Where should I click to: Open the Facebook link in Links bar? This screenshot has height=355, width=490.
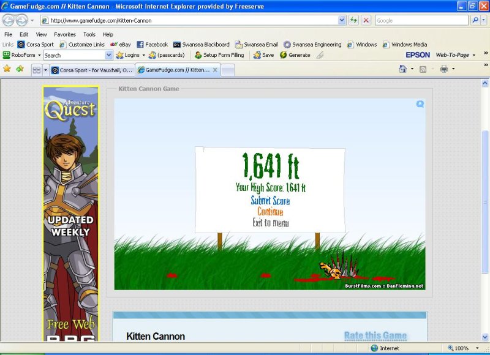tap(152, 45)
